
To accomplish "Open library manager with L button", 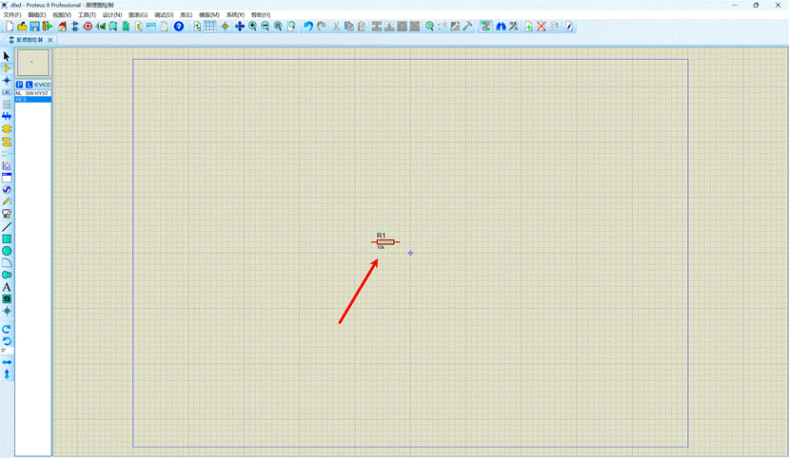I will (x=30, y=85).
